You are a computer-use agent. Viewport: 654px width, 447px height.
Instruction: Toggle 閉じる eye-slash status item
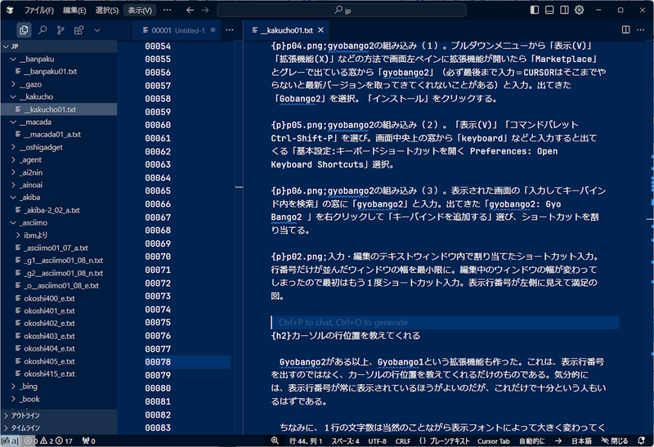(x=615, y=440)
